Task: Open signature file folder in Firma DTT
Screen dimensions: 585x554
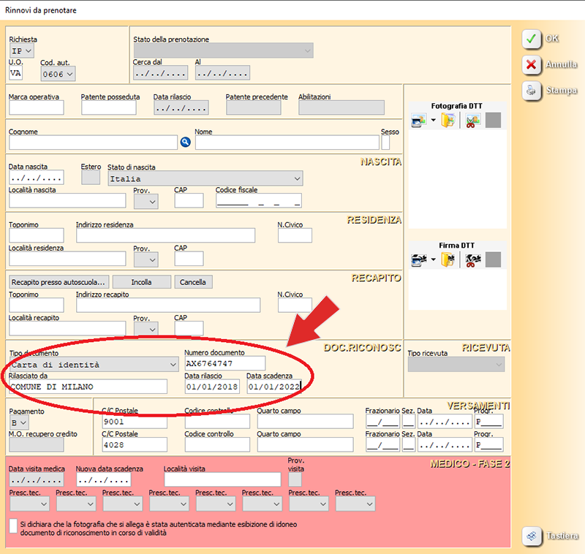Action: click(x=448, y=259)
